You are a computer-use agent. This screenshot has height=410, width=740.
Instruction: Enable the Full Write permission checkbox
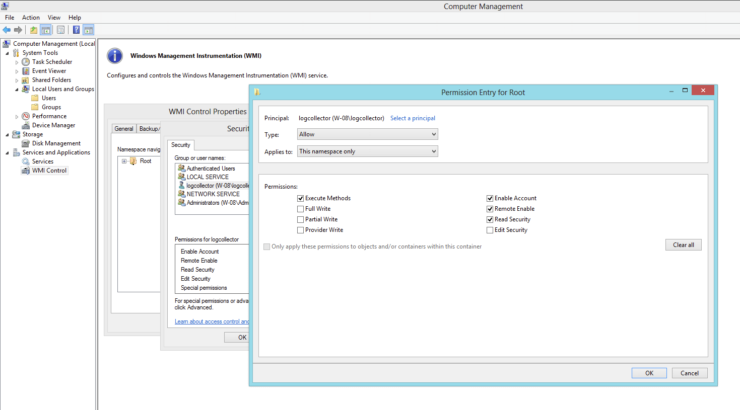click(x=301, y=209)
